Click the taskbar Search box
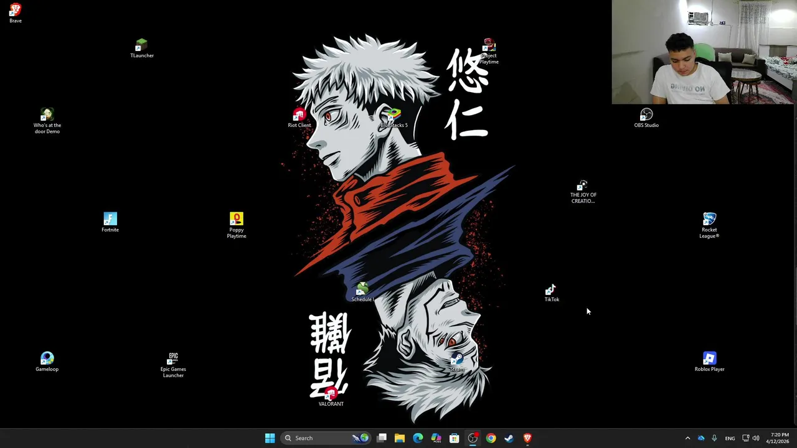The width and height of the screenshot is (797, 448). coord(326,438)
